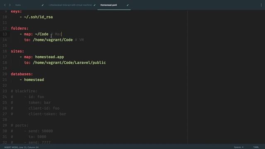The image size is (265, 149).
Task: Click line number 28 in the gutter
Action: coord(5,120)
